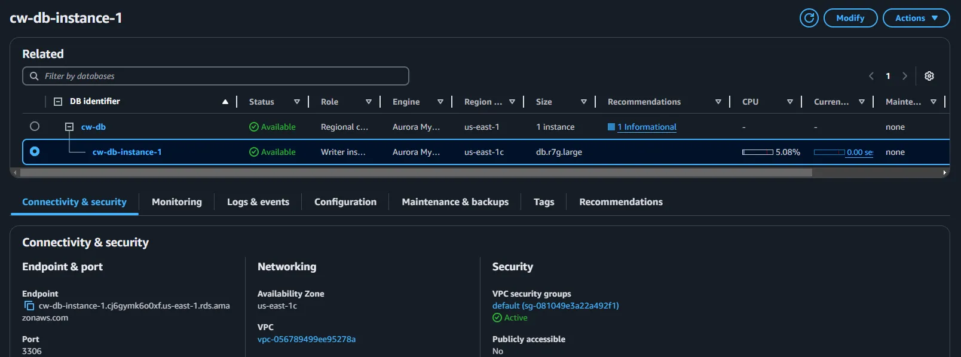Click the 'Writer ins...' role cell
Screen dimensions: 961x357
(343, 152)
